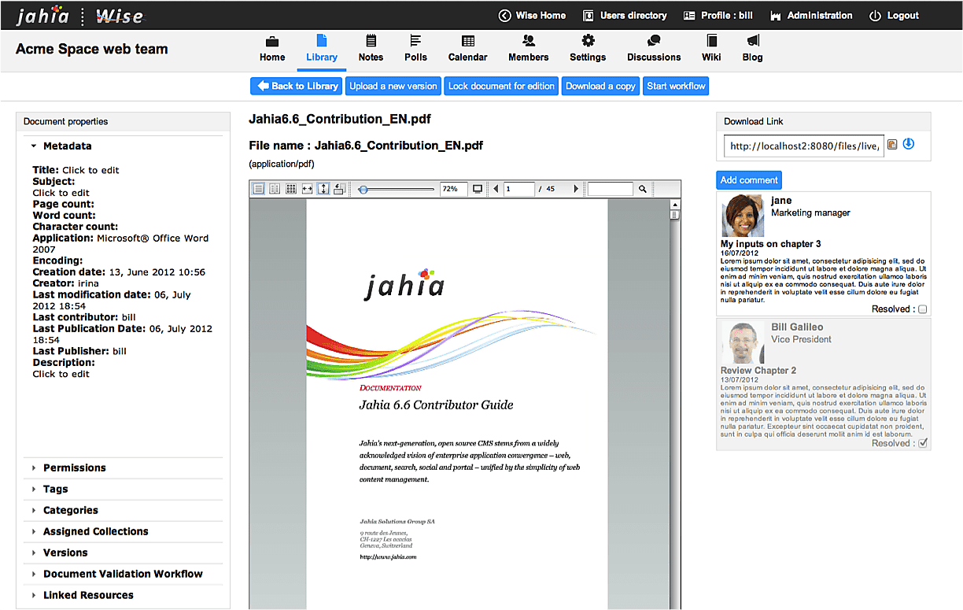Click the PDF search text field
The width and height of the screenshot is (963, 610).
610,189
